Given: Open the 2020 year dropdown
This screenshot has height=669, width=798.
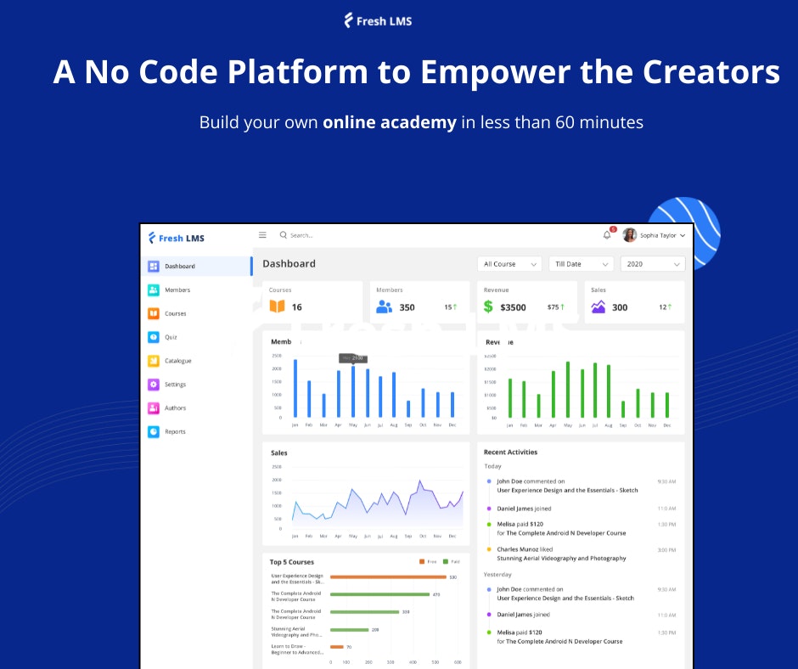Looking at the screenshot, I should pos(653,264).
